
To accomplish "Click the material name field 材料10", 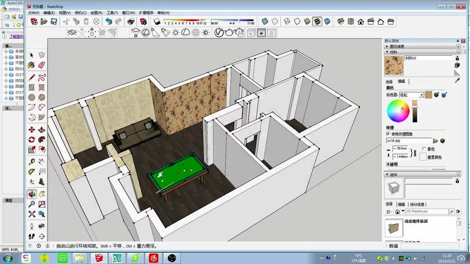I will coord(429,58).
